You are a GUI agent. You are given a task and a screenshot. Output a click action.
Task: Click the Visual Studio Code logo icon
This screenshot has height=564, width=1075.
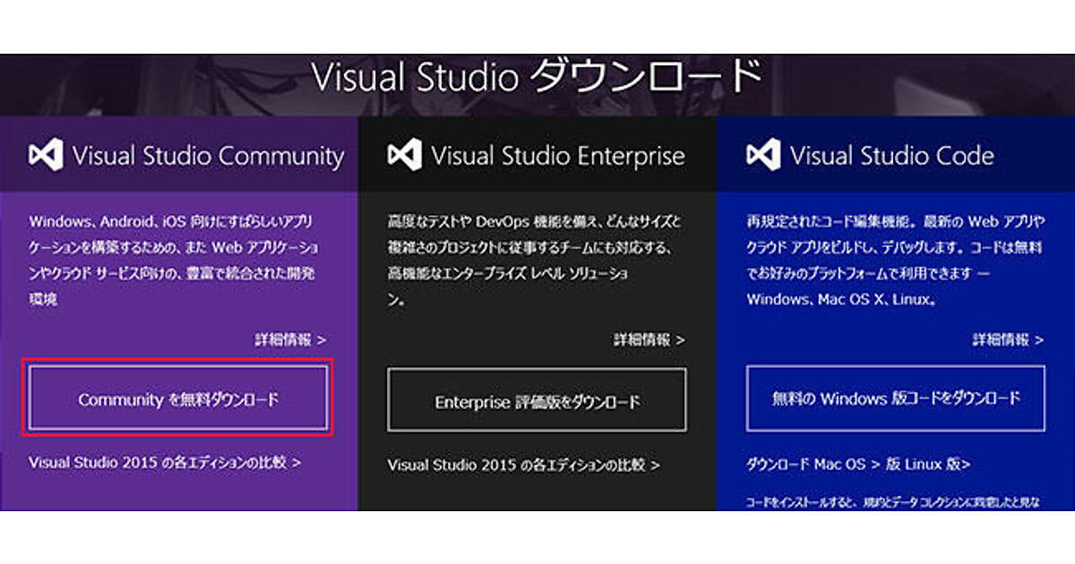[762, 156]
